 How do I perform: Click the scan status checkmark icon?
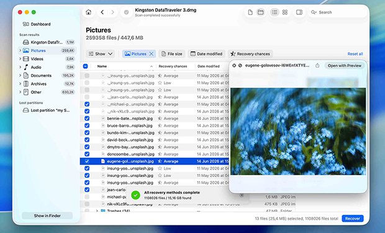[126, 12]
